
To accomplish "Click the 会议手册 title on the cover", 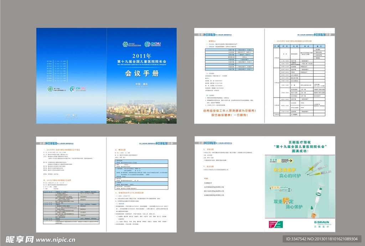I will (141, 74).
